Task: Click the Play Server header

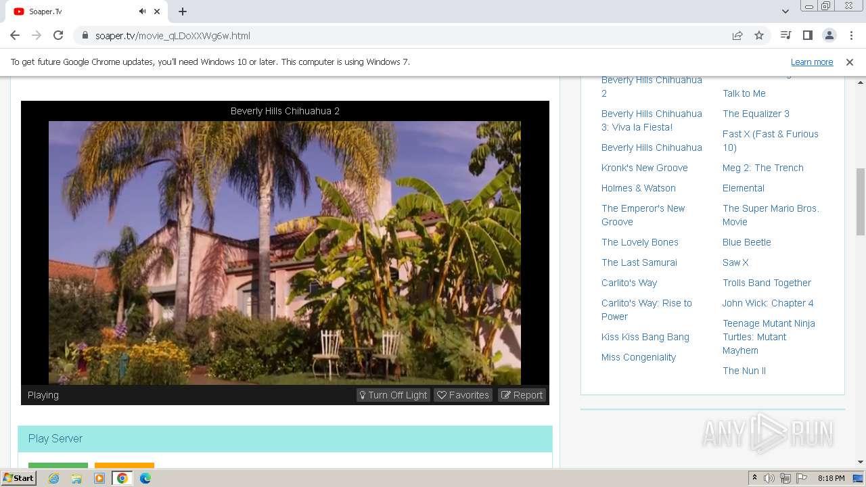Action: pos(285,438)
